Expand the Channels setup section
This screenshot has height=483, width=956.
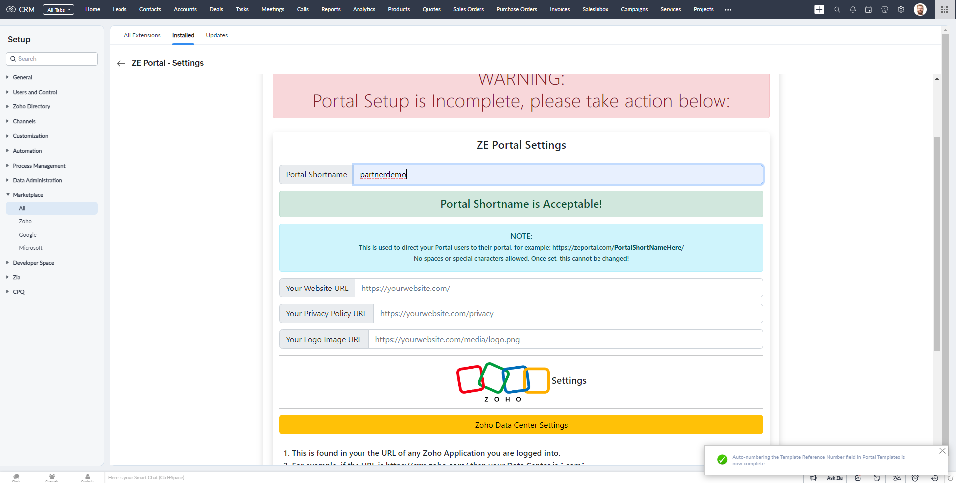pos(24,121)
